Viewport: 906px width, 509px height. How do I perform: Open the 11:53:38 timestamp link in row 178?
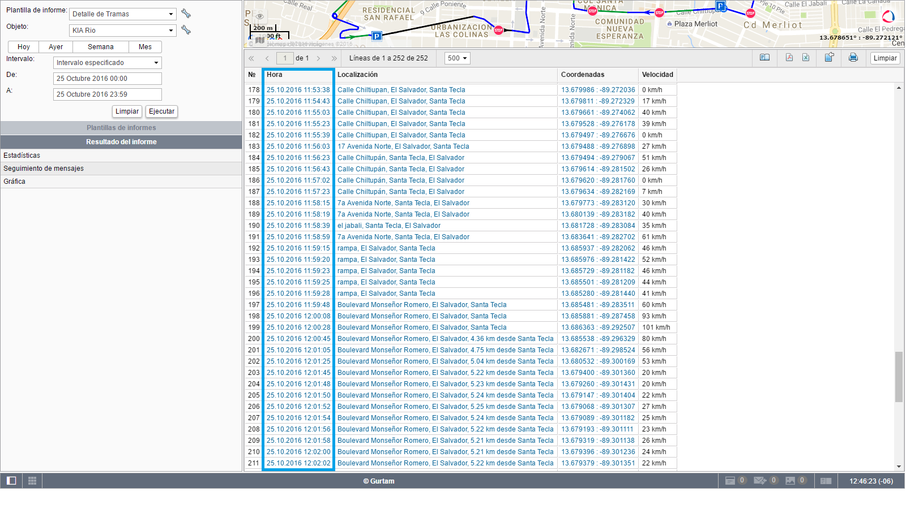(298, 90)
